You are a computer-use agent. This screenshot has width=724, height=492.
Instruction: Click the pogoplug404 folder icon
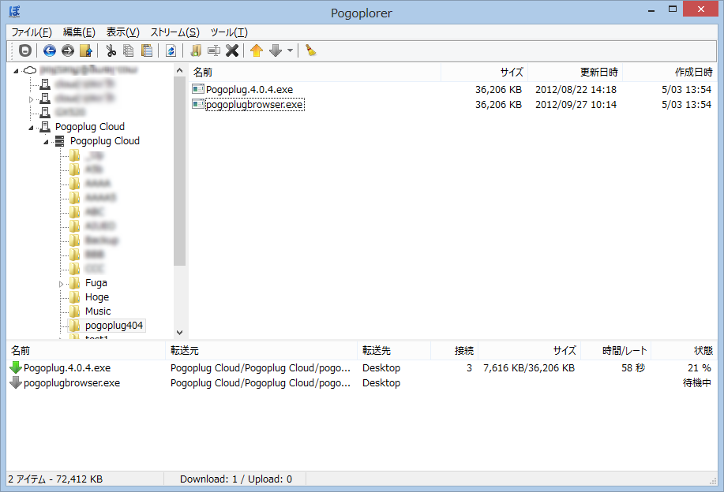[74, 326]
